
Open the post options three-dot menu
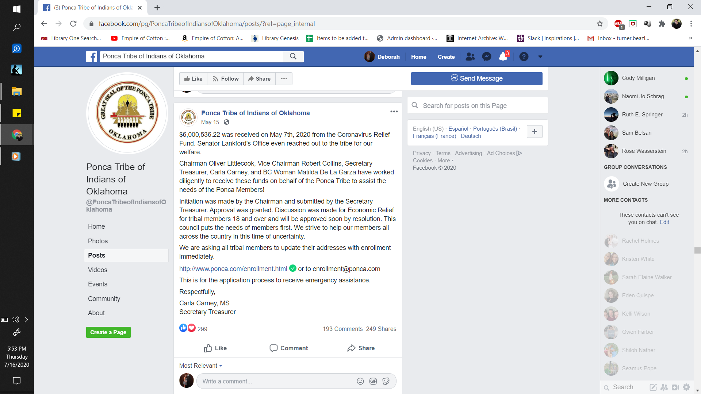click(x=394, y=112)
